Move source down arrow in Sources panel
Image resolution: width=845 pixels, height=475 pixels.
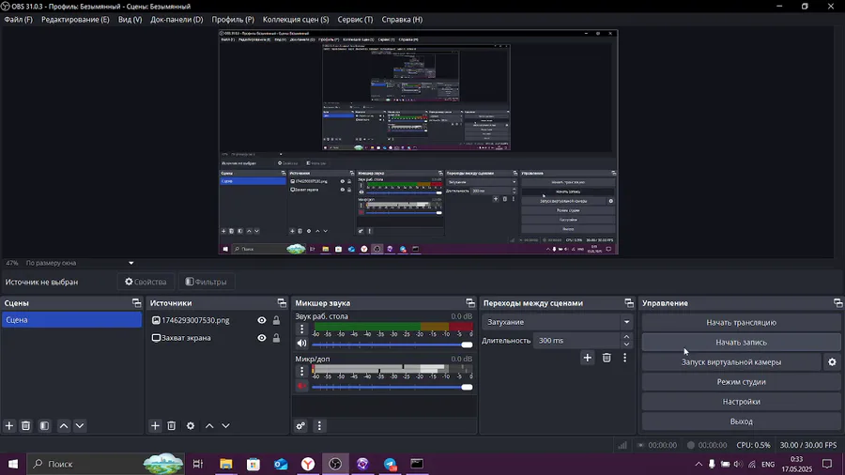pyautogui.click(x=225, y=425)
